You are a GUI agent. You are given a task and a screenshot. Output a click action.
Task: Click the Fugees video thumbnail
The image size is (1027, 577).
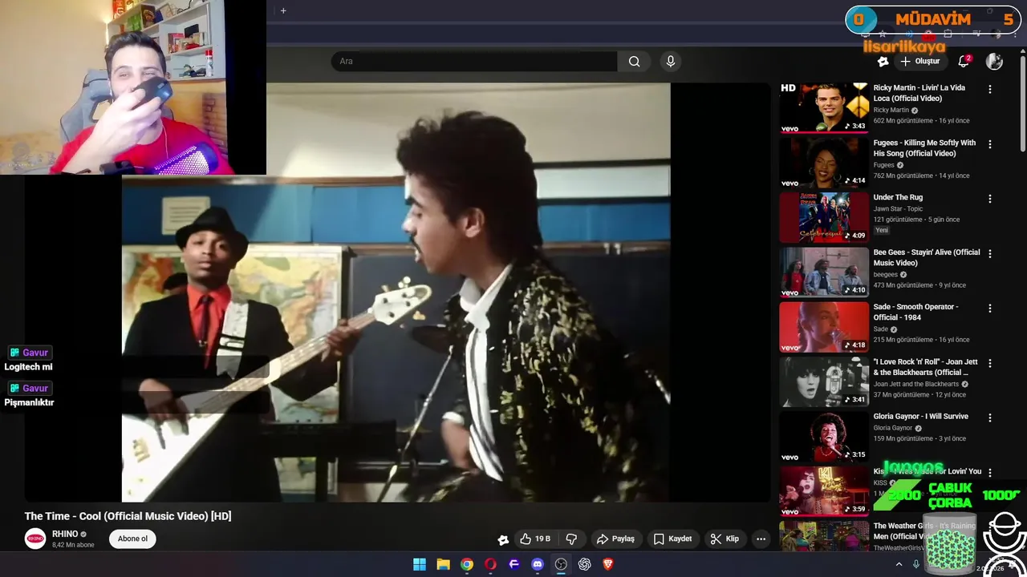(824, 162)
